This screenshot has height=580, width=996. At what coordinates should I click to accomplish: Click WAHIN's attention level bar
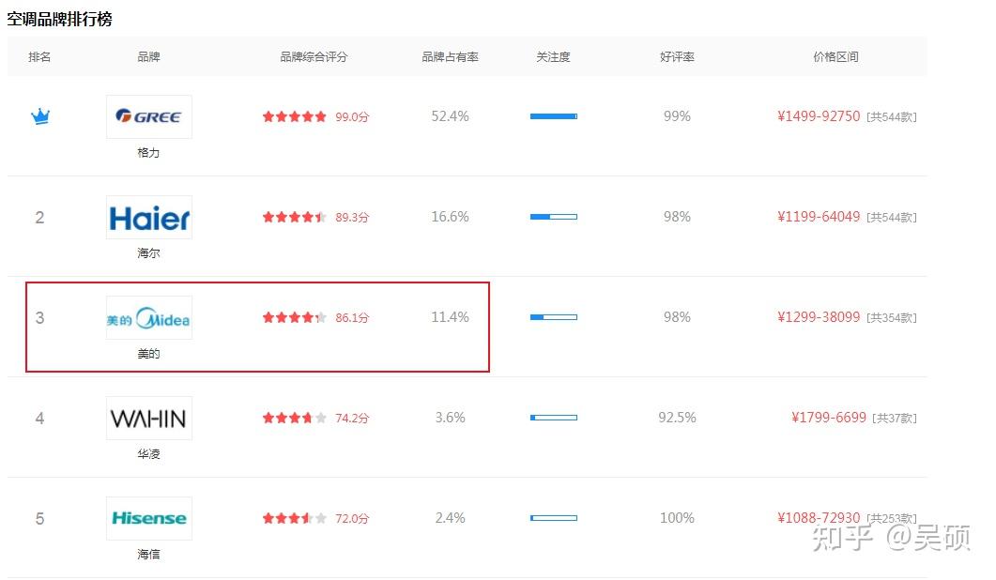(x=554, y=418)
